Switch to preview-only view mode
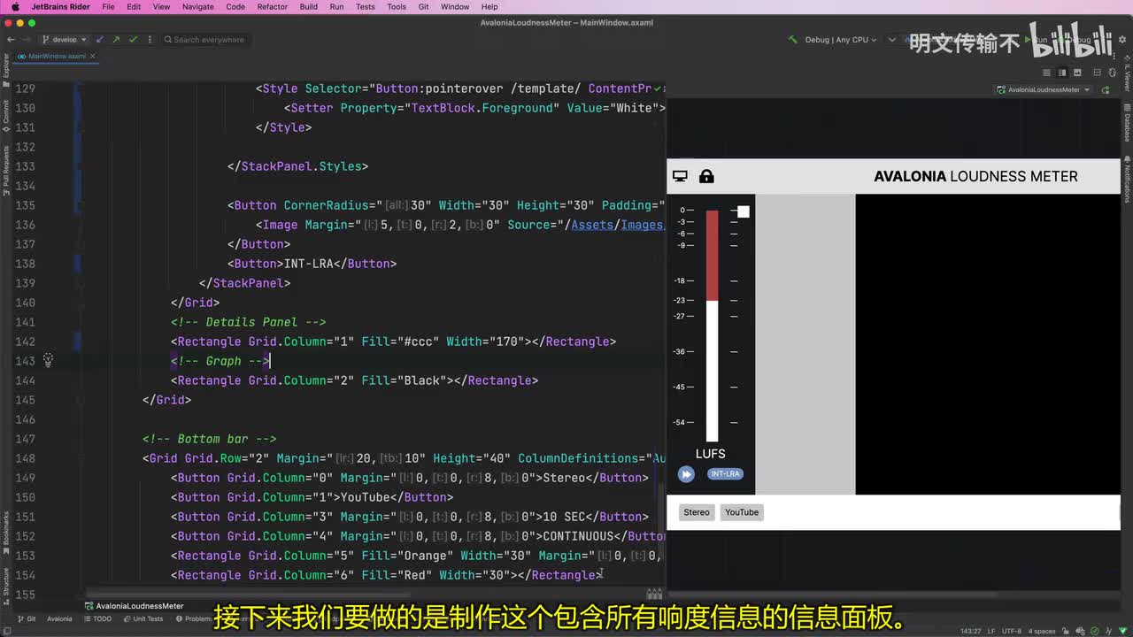The width and height of the screenshot is (1133, 637). [1077, 73]
